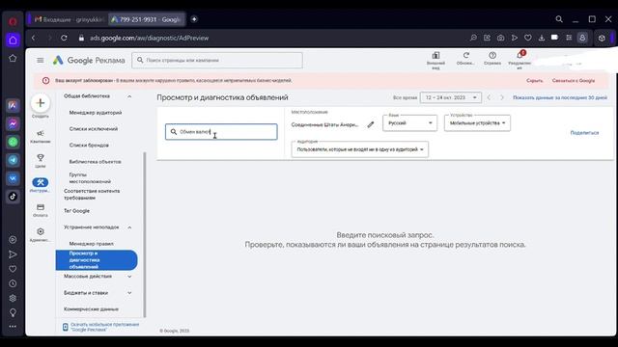
Task: Open Менеджер аудиторий menu item
Action: coord(96,113)
